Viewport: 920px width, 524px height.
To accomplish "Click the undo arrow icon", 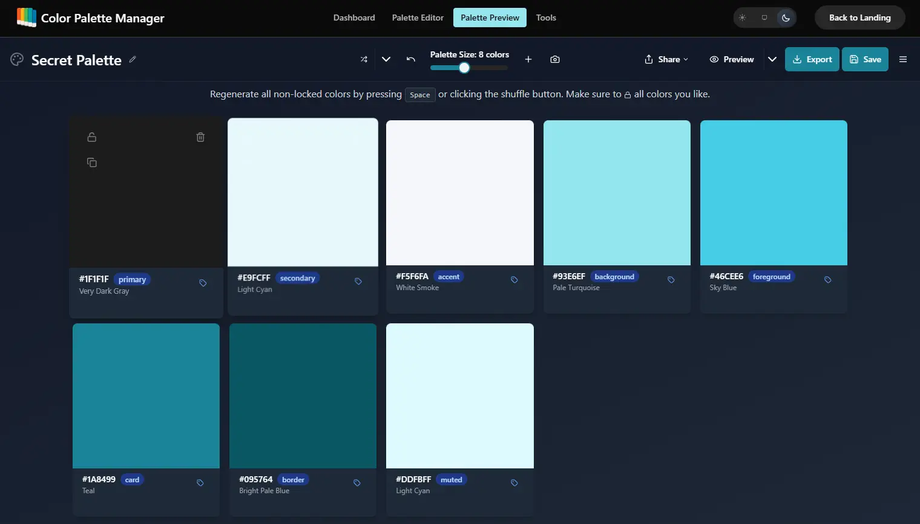I will pos(411,59).
